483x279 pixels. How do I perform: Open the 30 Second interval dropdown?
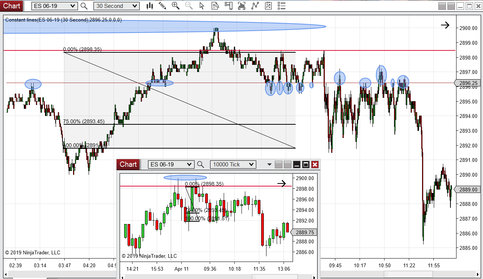(x=116, y=6)
